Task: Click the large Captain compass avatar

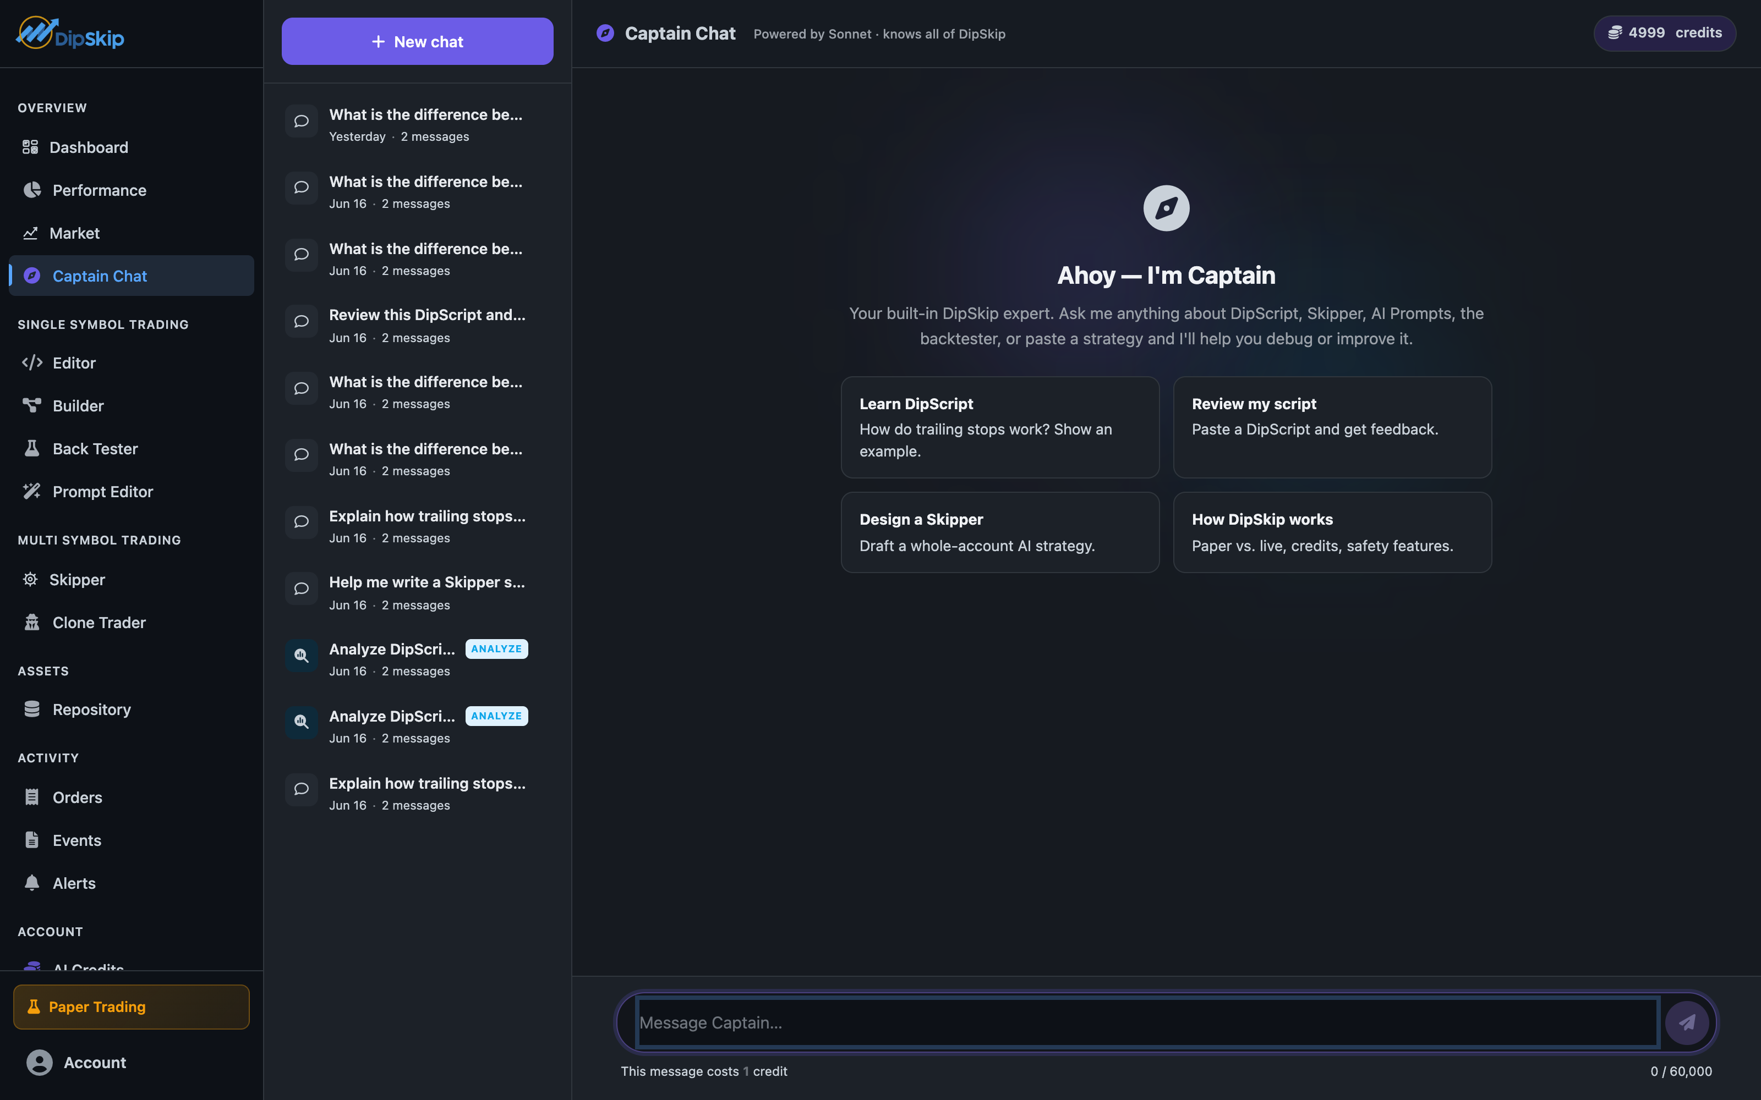Action: [1167, 208]
